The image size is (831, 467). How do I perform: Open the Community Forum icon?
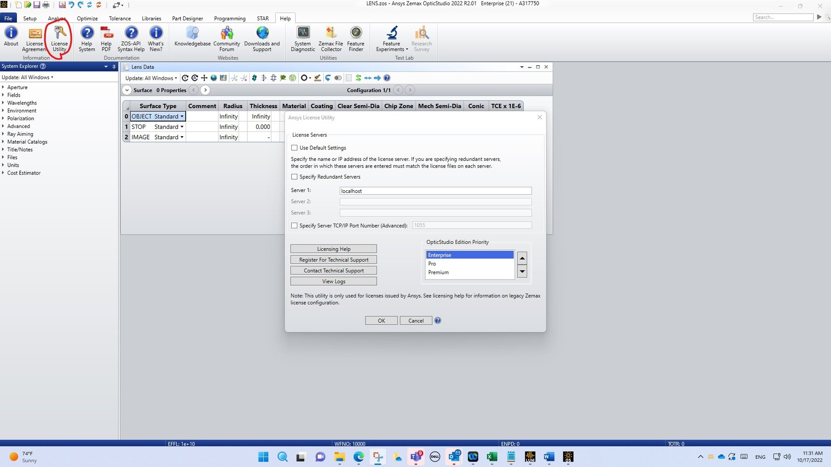(227, 39)
